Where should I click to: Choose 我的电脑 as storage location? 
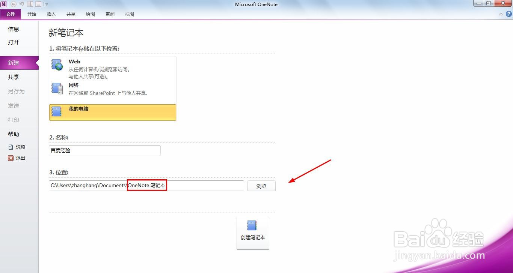coord(113,112)
